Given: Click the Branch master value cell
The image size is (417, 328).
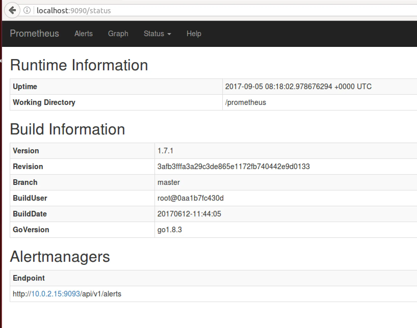Looking at the screenshot, I should [x=286, y=182].
